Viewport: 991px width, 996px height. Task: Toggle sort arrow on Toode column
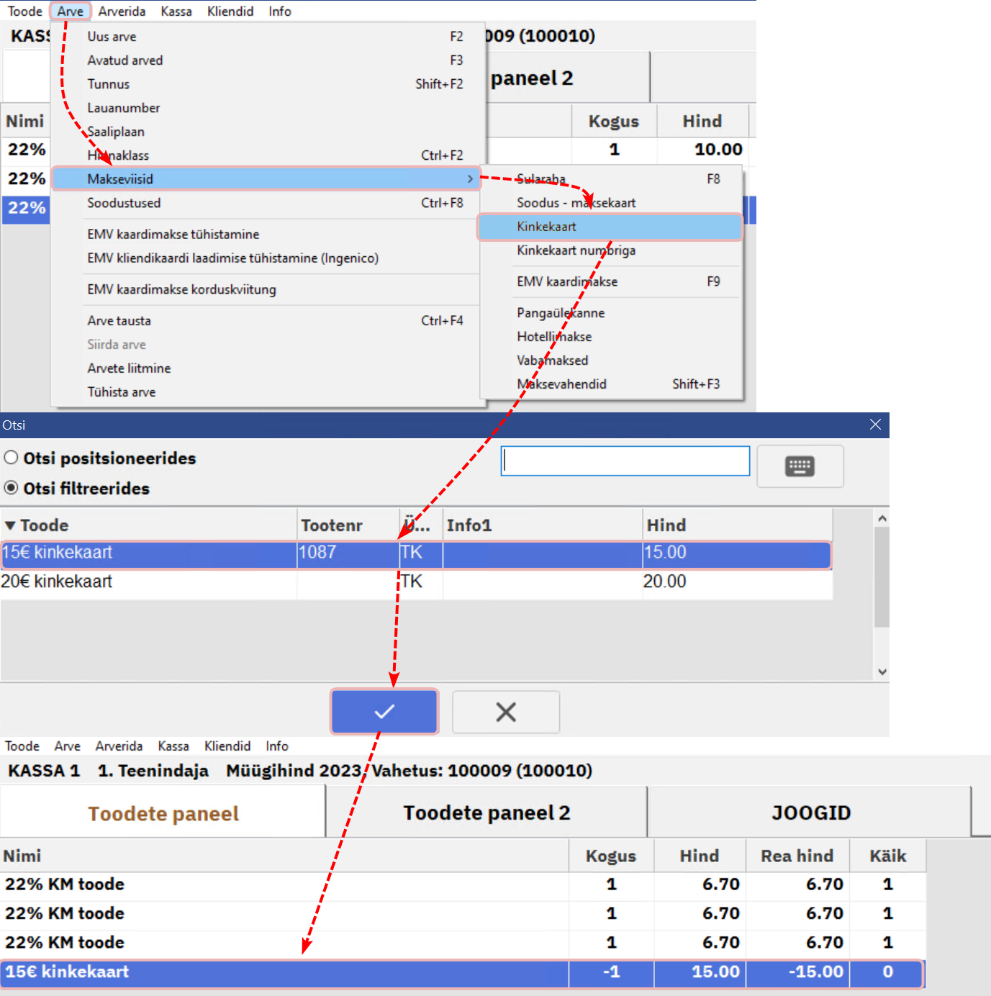(x=10, y=525)
